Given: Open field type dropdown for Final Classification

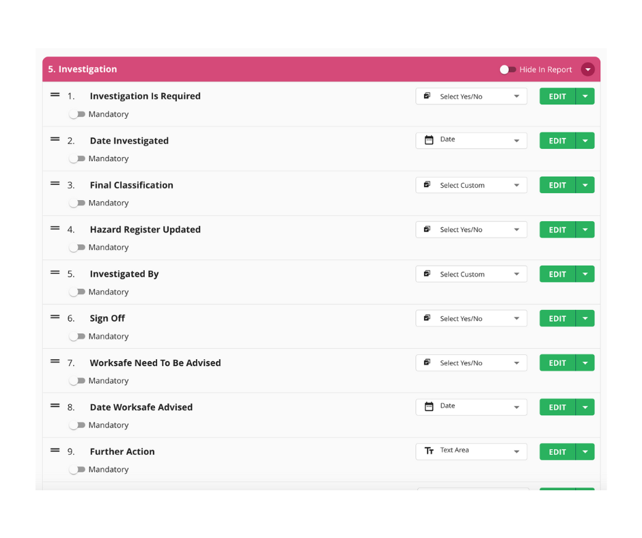Looking at the screenshot, I should point(516,185).
